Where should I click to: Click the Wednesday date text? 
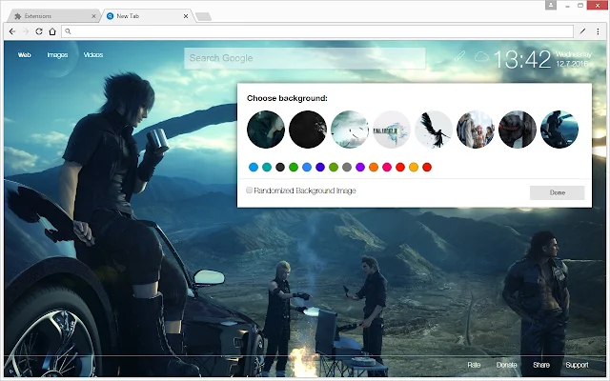[x=574, y=54]
